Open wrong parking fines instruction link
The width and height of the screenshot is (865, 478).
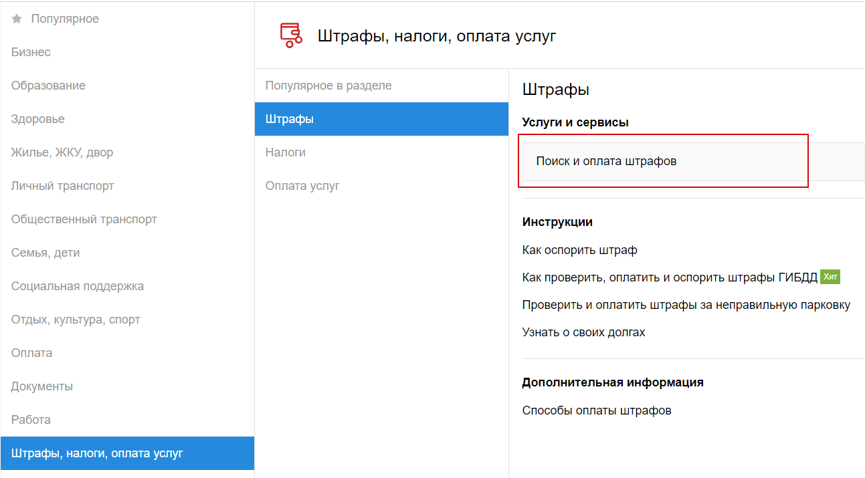coord(686,305)
